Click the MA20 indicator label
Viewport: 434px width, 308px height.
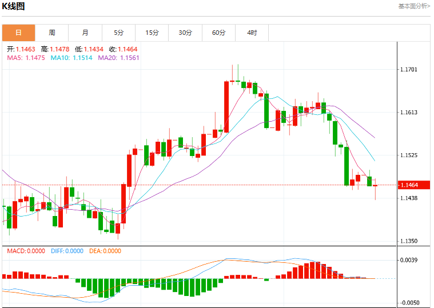[118, 58]
